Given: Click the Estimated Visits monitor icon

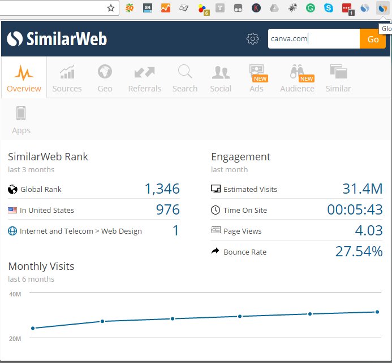Looking at the screenshot, I should [216, 189].
